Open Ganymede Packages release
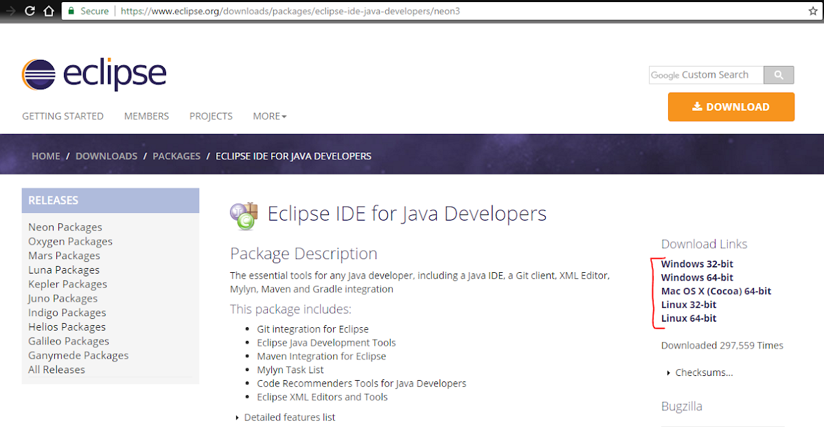Viewport: 824px width, 433px height. (78, 355)
